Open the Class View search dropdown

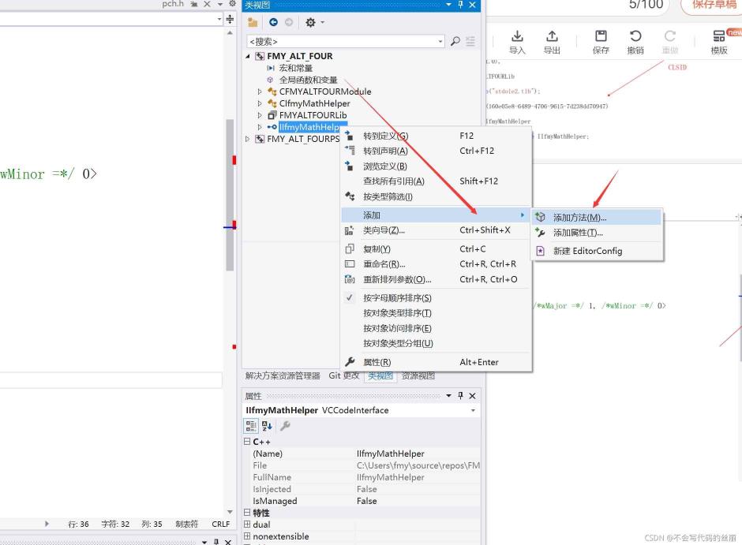click(440, 42)
